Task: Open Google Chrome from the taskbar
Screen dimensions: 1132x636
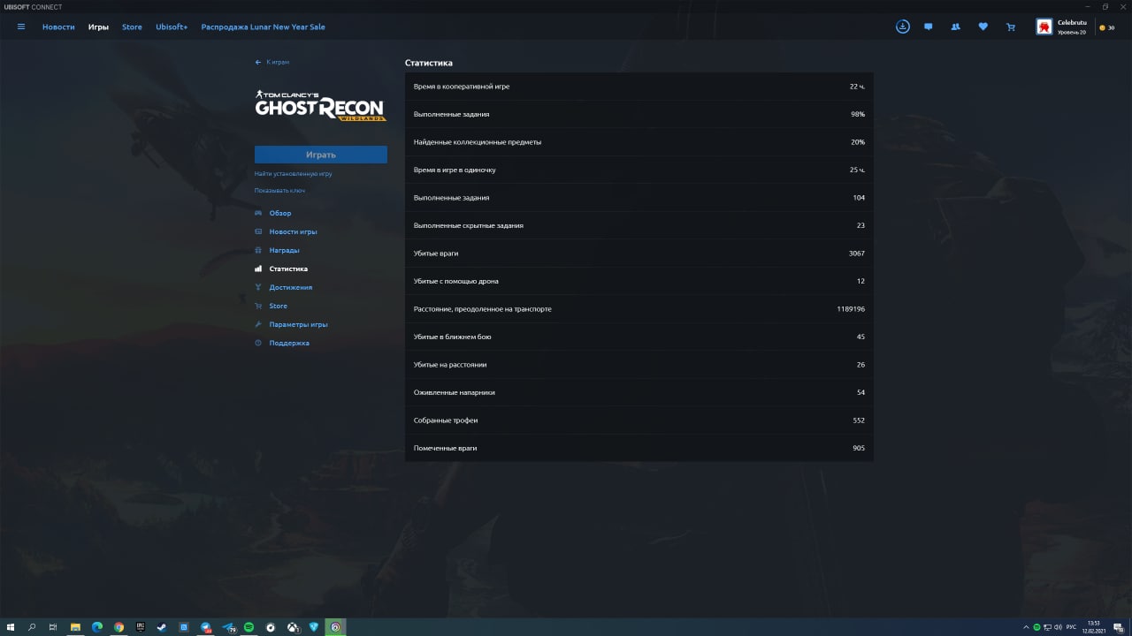Action: (x=119, y=627)
